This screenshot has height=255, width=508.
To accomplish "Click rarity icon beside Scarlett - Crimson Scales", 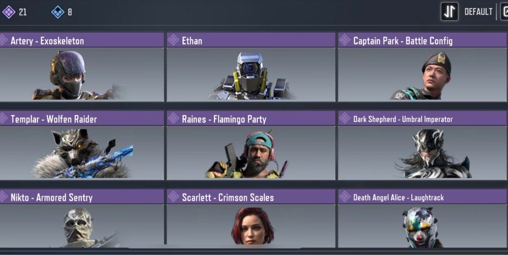I will pos(173,196).
